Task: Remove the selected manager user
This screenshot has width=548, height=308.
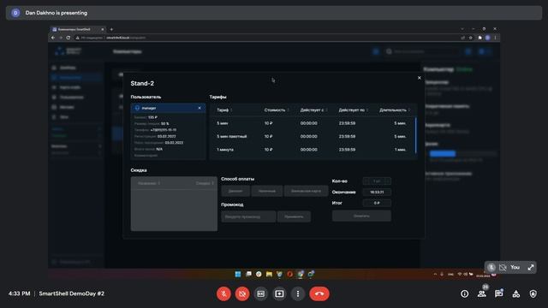Action: click(200, 109)
